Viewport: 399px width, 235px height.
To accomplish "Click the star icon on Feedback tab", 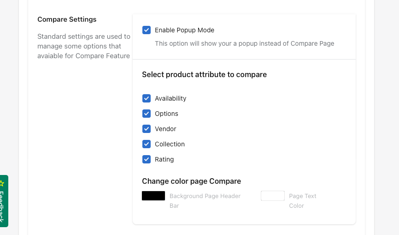I will pyautogui.click(x=2, y=183).
